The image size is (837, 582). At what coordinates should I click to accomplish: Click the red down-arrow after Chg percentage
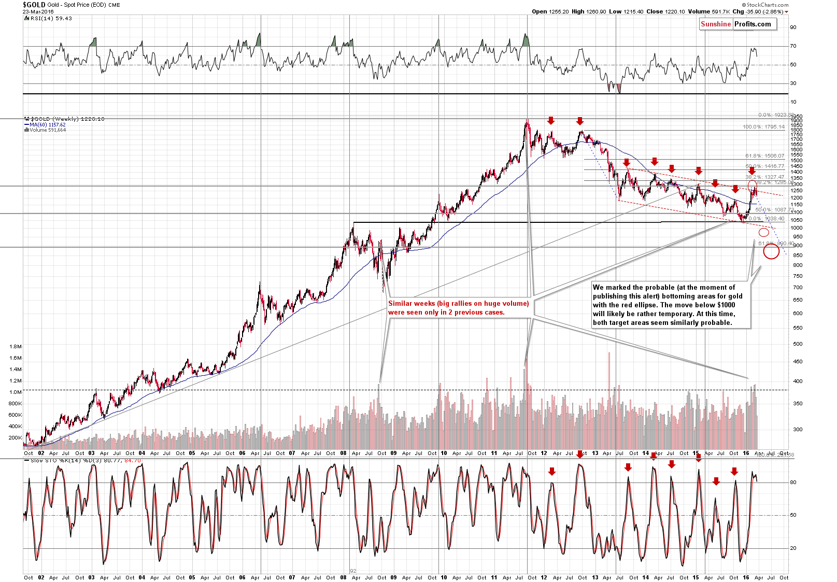click(787, 11)
